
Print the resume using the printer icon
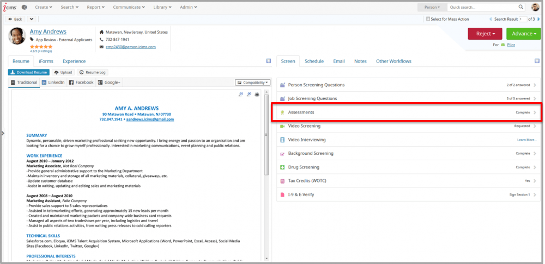coord(257,95)
